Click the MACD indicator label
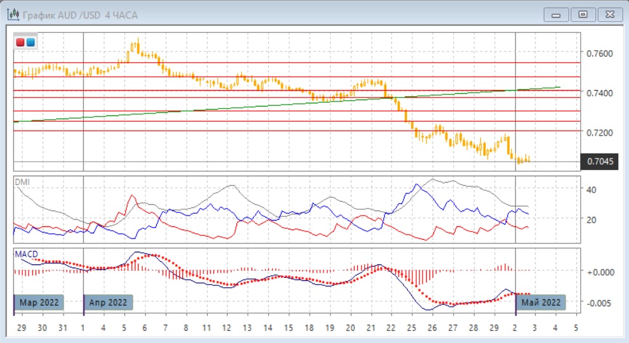 click(26, 254)
